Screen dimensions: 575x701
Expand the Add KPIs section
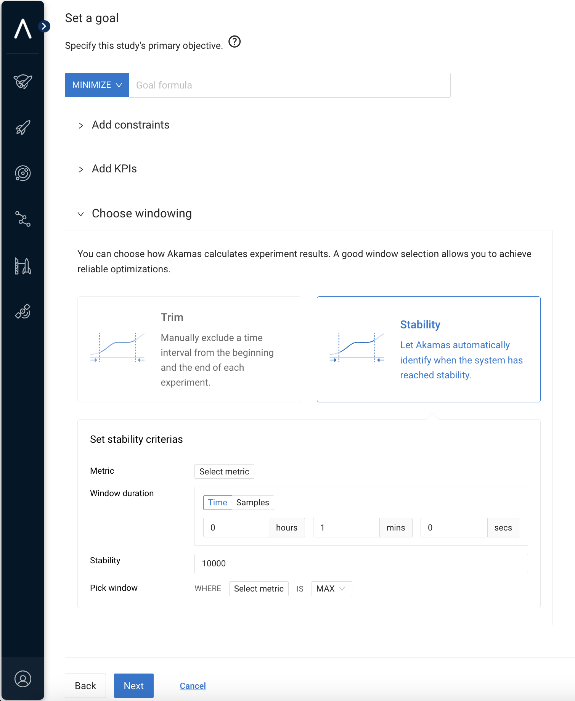(x=114, y=169)
